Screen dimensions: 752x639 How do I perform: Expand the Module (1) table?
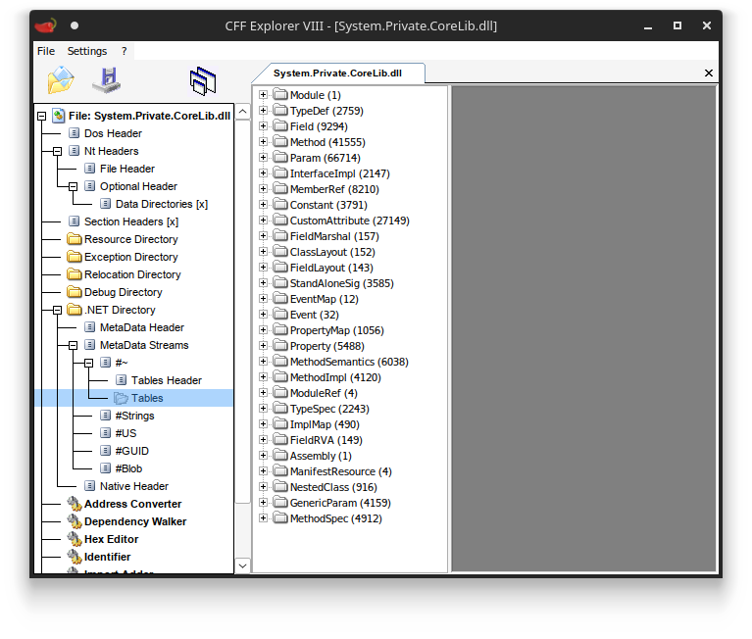263,95
